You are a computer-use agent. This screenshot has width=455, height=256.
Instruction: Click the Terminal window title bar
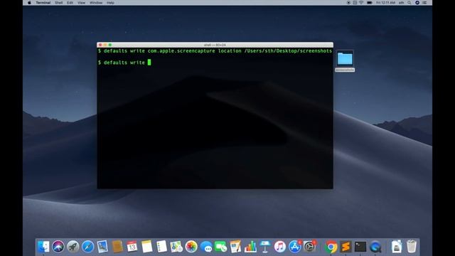[215, 45]
